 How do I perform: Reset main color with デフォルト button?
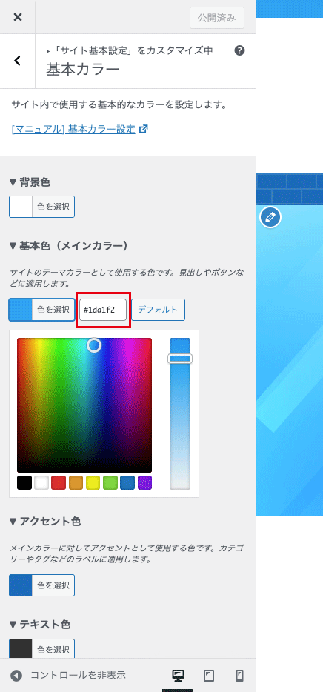[158, 310]
